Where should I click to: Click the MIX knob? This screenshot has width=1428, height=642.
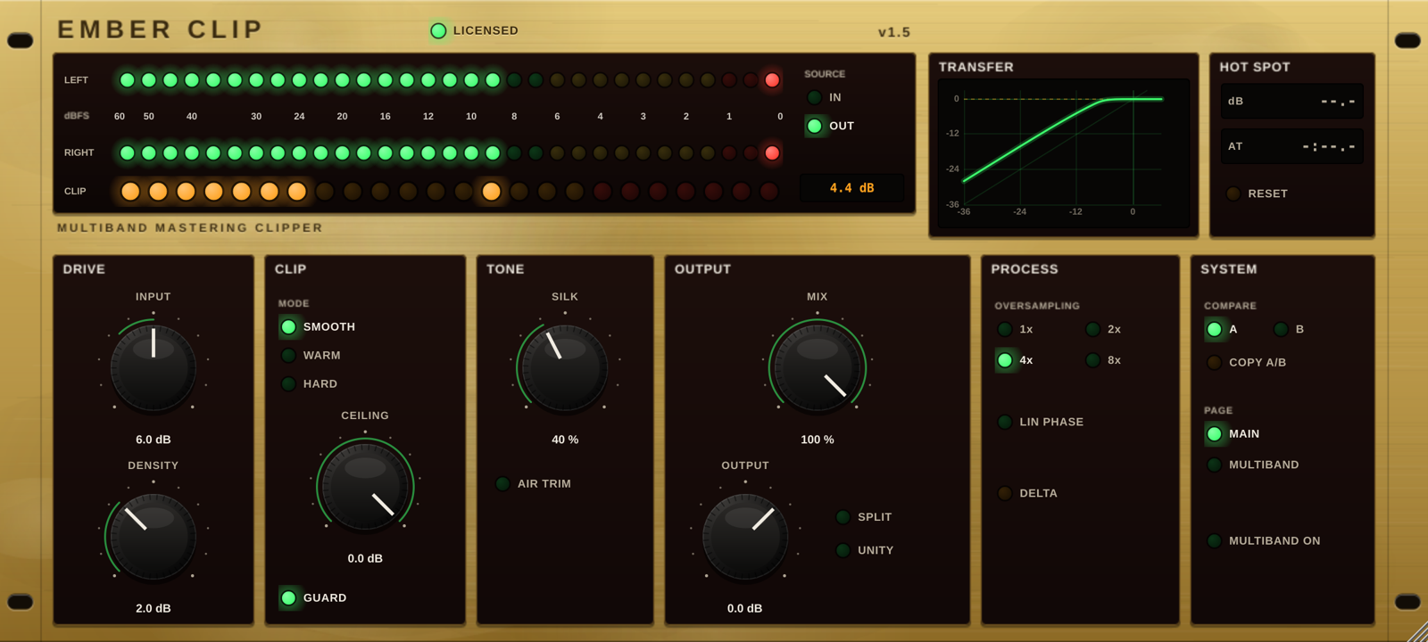818,367
